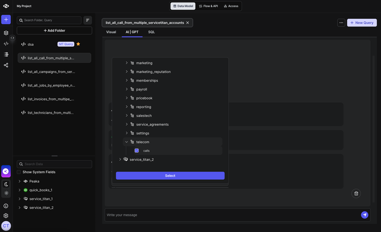Expand the pricebook folder

(x=126, y=98)
